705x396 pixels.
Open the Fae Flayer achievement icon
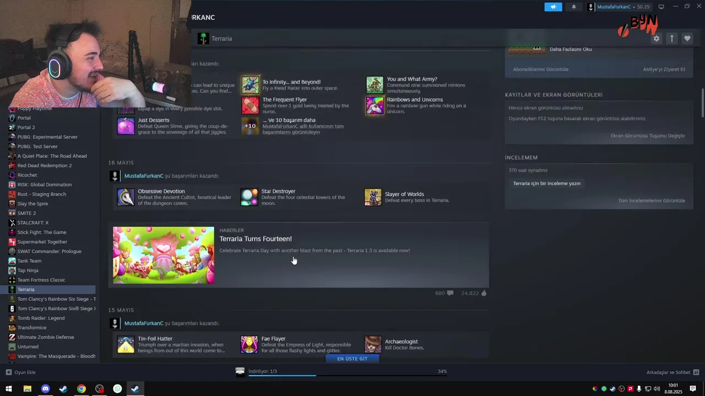(249, 344)
